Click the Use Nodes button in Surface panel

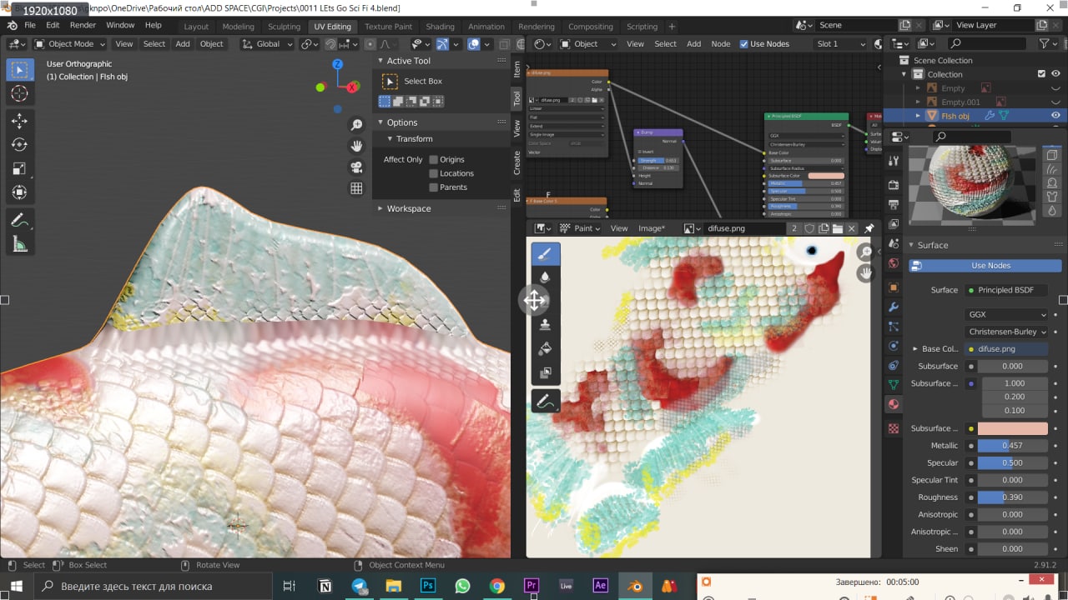(985, 266)
